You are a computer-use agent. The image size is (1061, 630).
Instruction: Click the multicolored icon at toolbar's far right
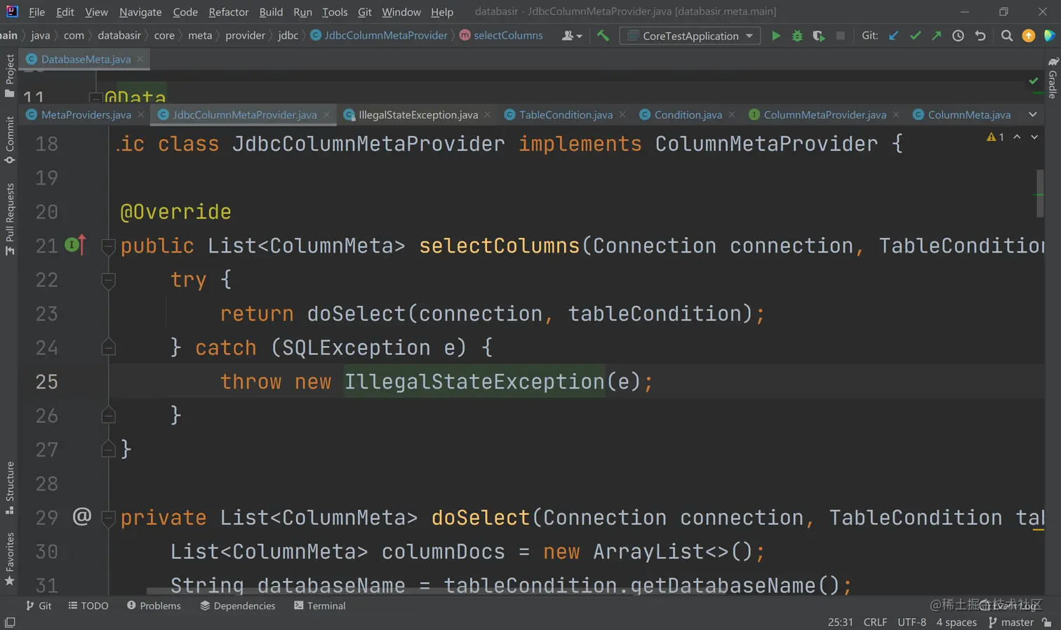pos(1050,36)
